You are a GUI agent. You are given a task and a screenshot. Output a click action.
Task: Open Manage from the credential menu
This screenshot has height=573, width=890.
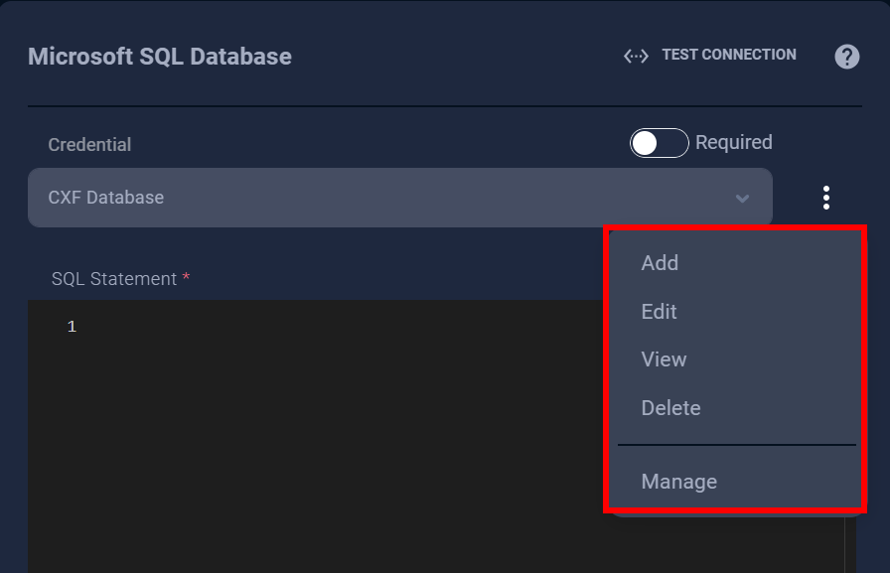(678, 482)
